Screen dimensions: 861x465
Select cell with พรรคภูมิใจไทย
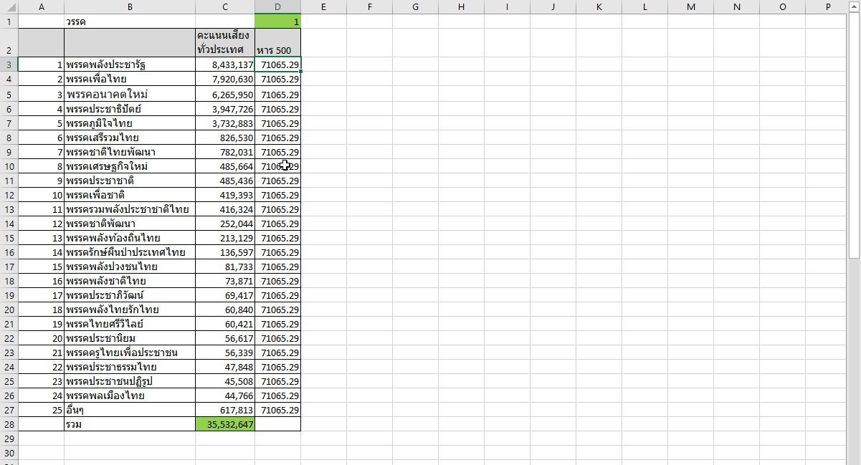pyautogui.click(x=130, y=123)
